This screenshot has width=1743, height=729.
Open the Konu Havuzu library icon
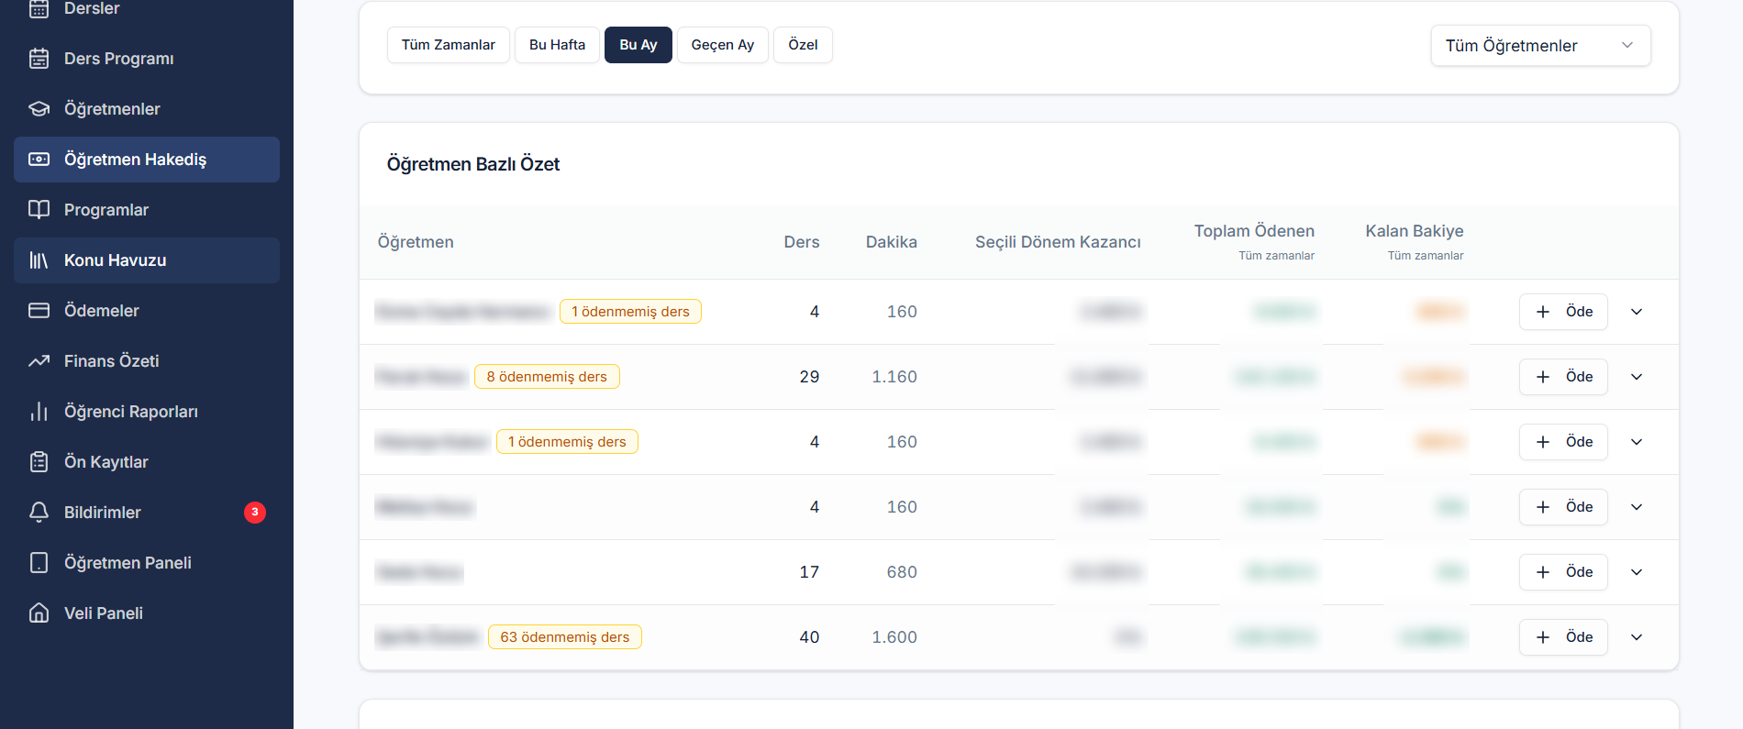39,260
